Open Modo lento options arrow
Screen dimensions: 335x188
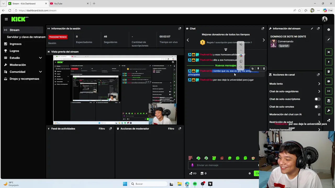coord(319,84)
